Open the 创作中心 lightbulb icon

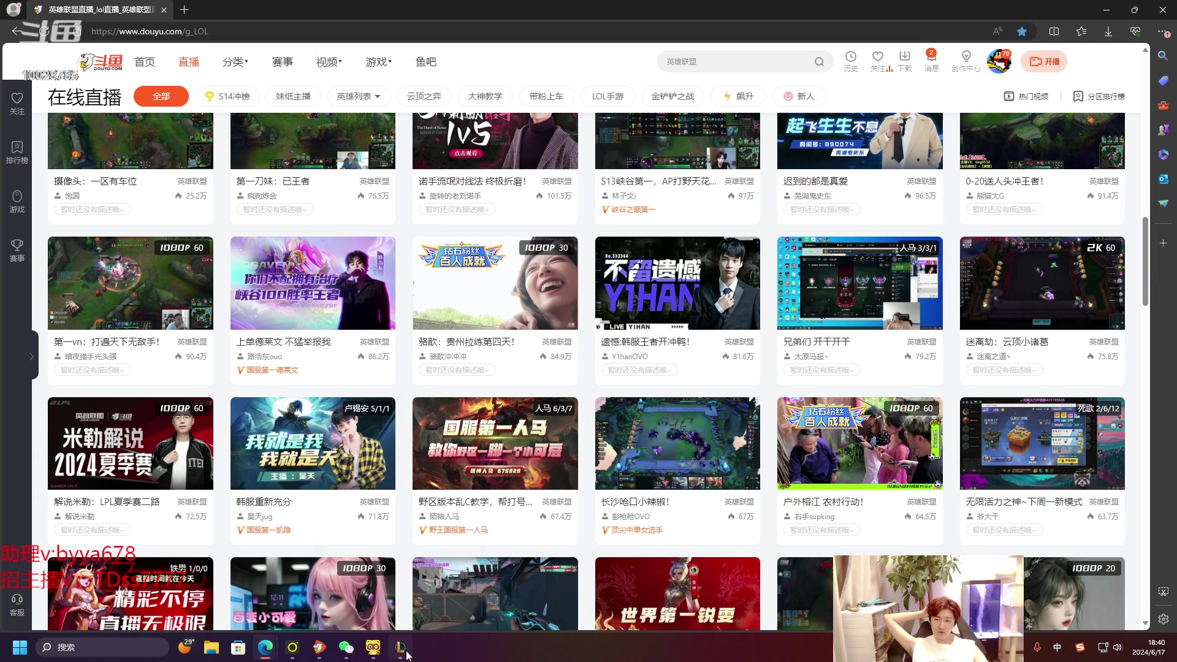[x=966, y=61]
